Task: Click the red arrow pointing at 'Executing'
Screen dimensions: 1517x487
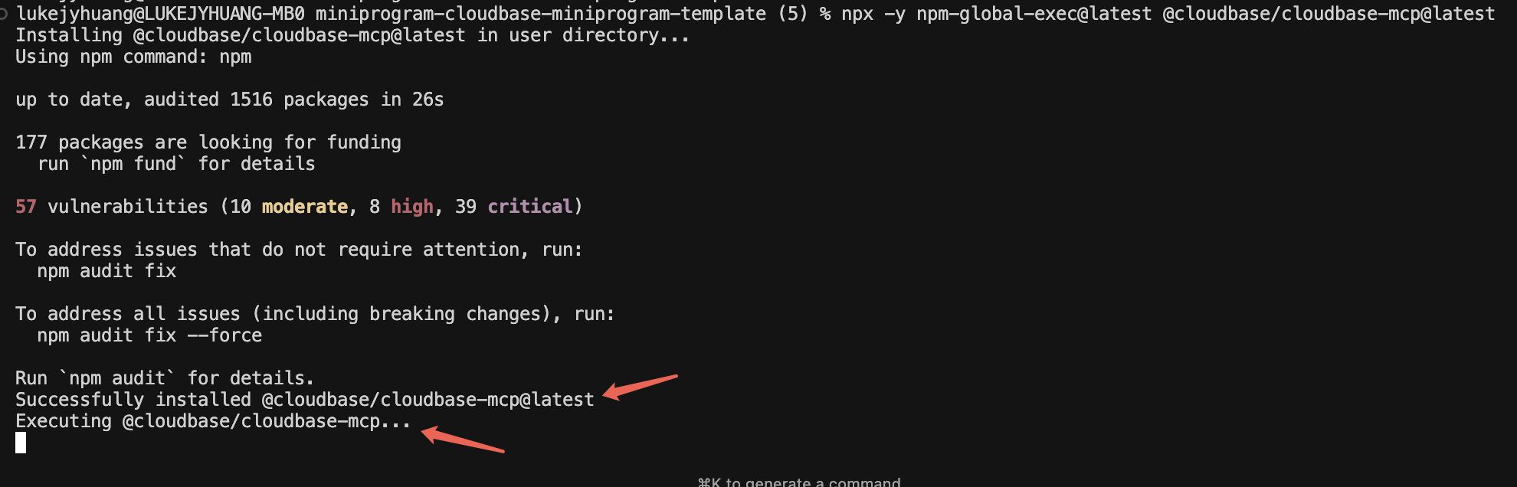Action: [463, 440]
